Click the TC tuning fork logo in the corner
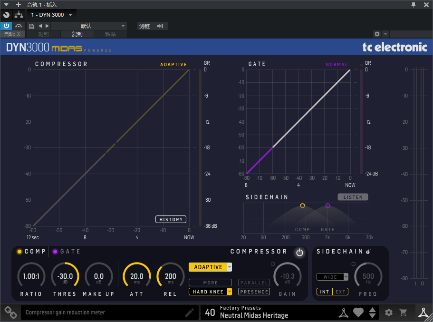Screen dimensions: 433x322 423,312
